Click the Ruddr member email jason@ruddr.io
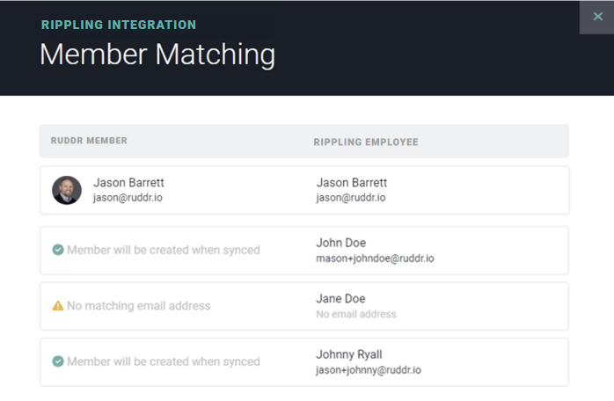614x401 pixels. pyautogui.click(x=128, y=197)
